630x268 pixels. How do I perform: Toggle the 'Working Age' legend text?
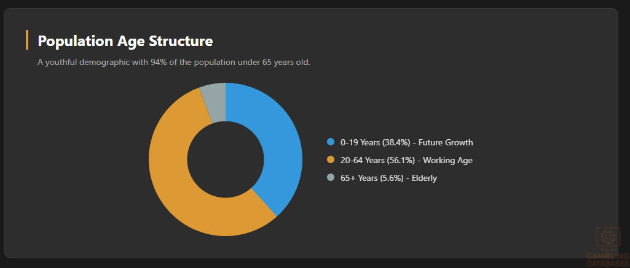[447, 160]
